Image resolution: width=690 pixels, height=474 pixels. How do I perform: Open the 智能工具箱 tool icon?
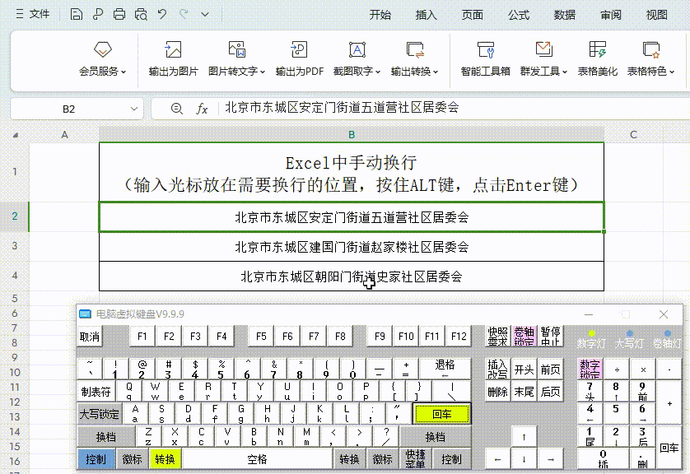pos(486,49)
